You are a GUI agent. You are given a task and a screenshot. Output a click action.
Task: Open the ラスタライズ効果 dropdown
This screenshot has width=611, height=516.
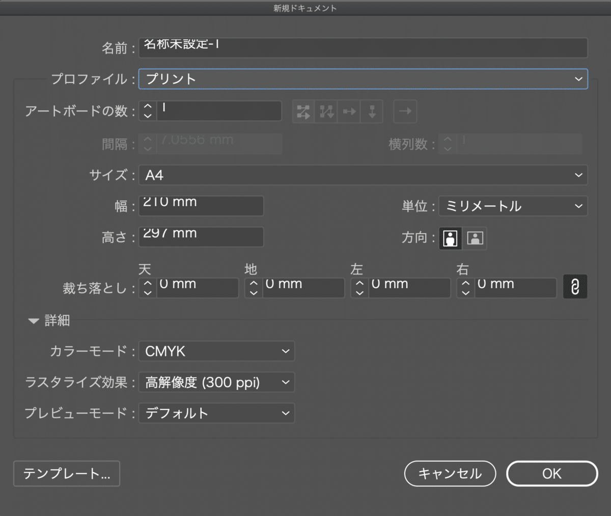[216, 382]
